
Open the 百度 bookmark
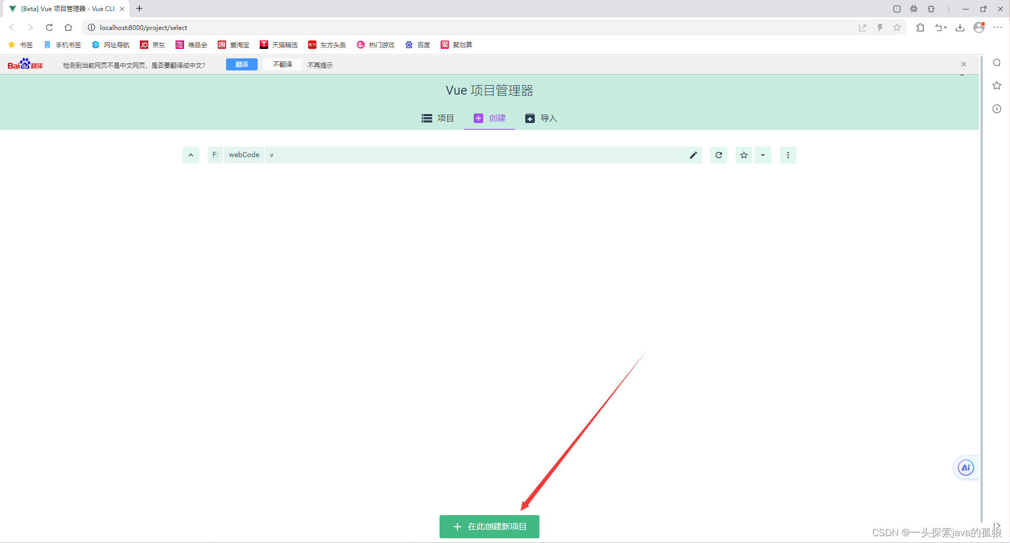click(417, 45)
